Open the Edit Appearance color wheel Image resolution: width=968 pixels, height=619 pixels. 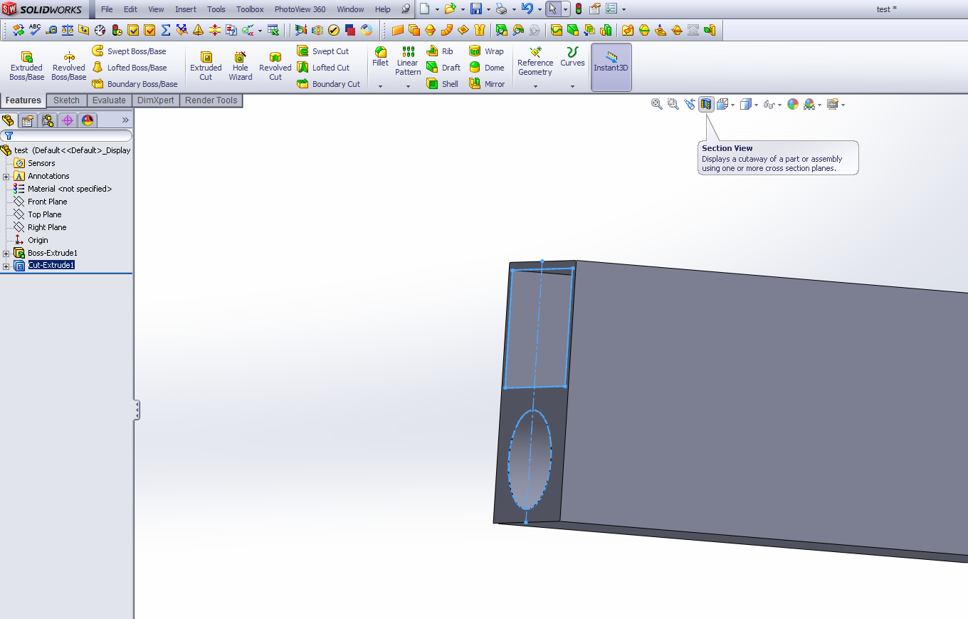pos(793,104)
